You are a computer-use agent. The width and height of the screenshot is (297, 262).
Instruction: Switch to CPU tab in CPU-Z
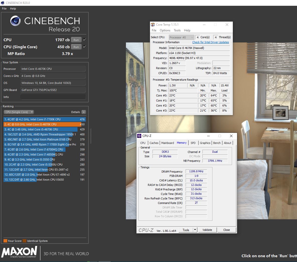point(143,143)
